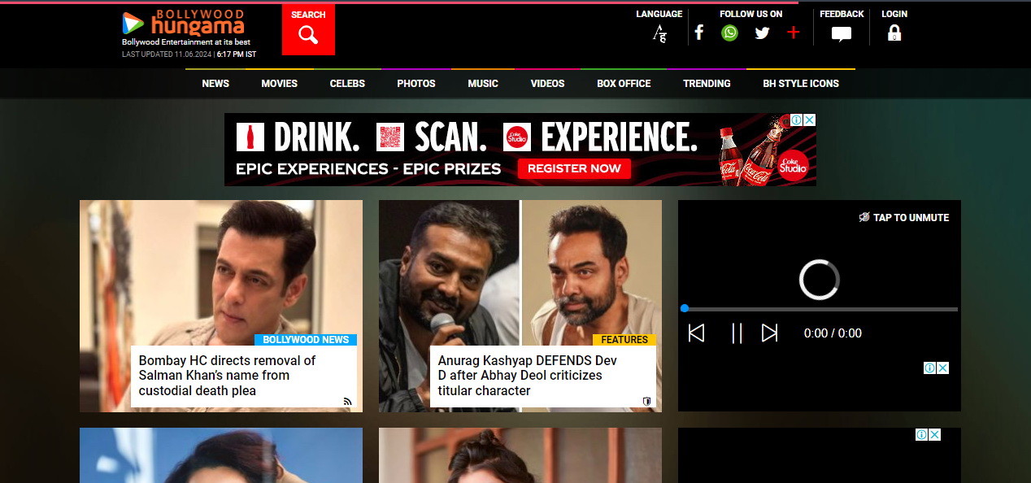Click the 0:00 / 0:00 video time

[833, 333]
